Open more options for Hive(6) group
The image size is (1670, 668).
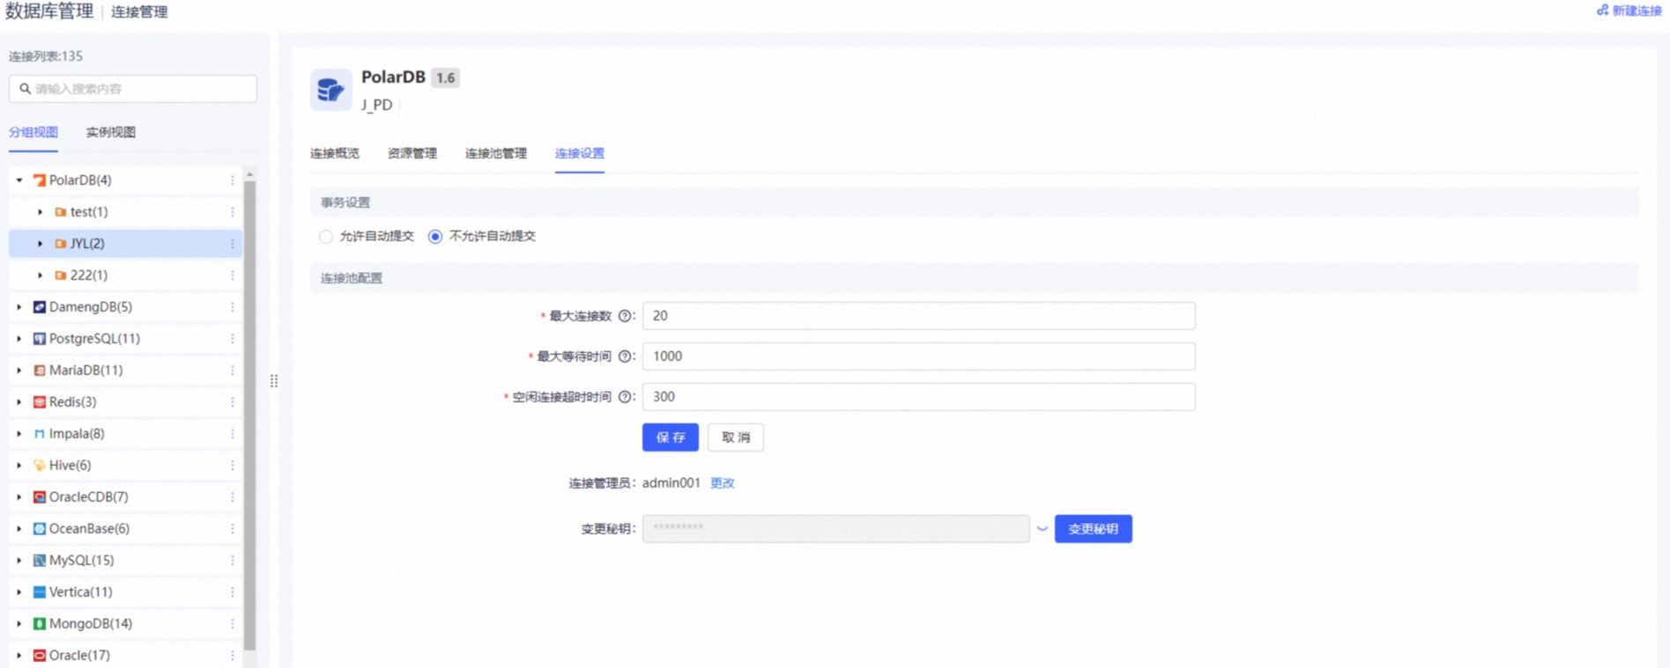(233, 466)
